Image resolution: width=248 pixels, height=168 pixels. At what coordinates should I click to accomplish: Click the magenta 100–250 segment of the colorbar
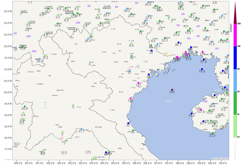pyautogui.click(x=235, y=35)
